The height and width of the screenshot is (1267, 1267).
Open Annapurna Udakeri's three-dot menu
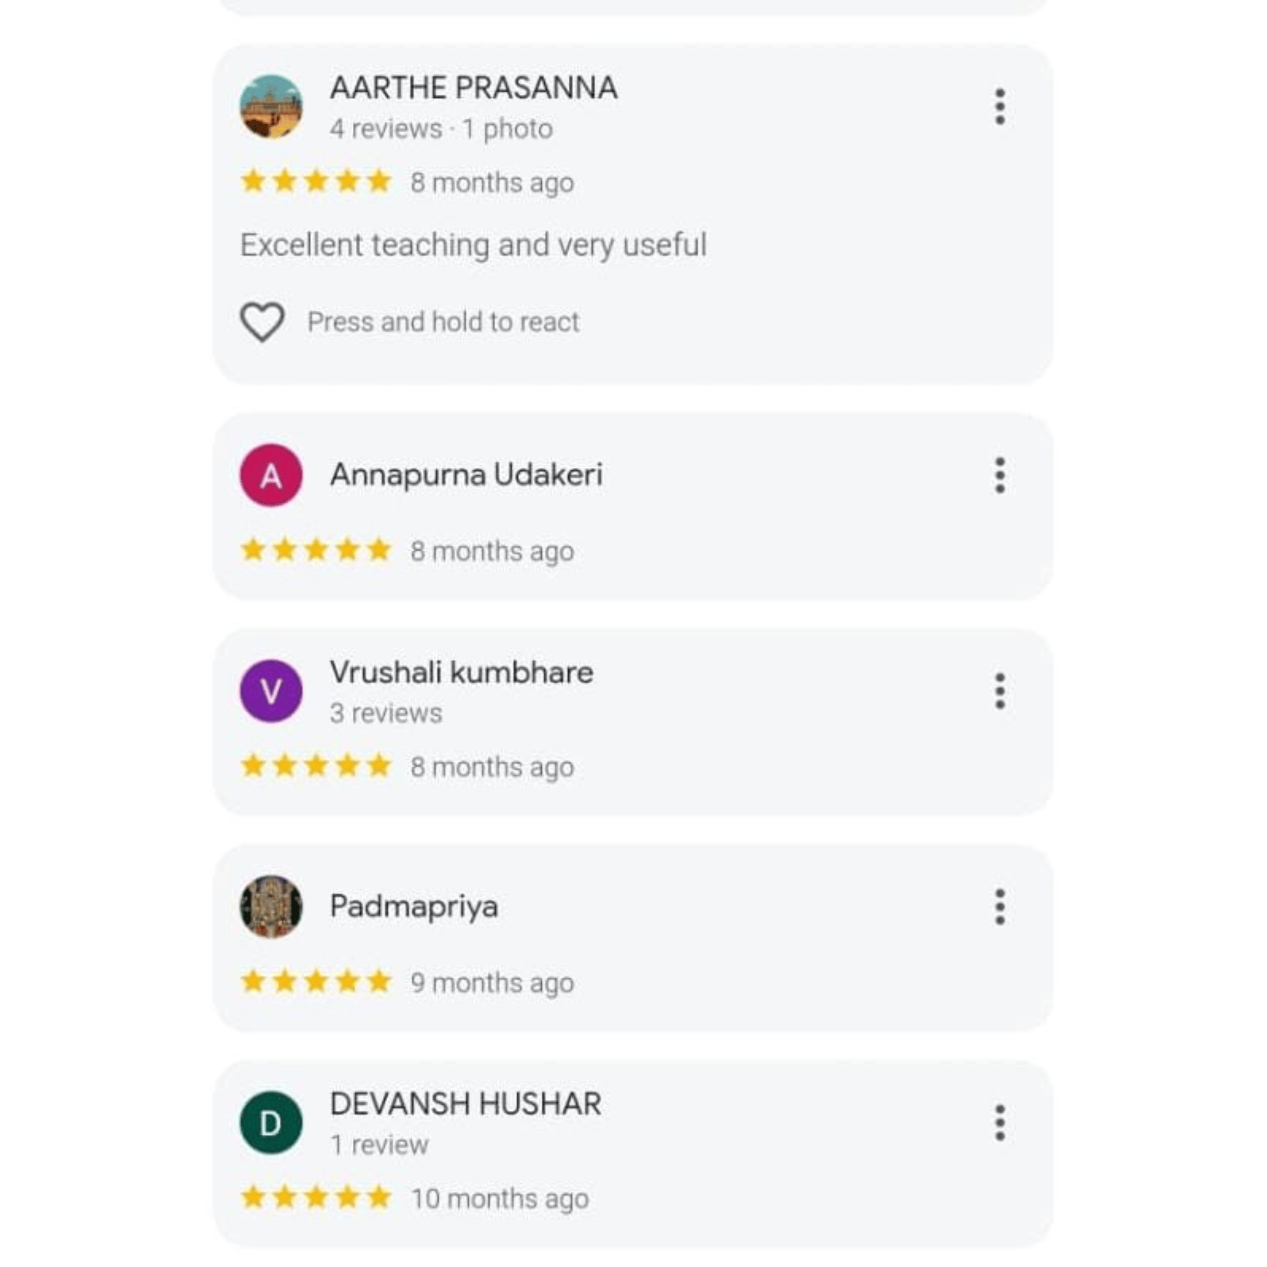(999, 475)
